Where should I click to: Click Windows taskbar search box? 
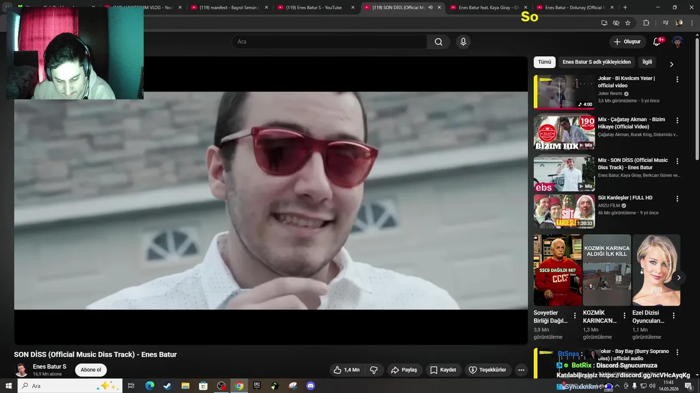click(x=70, y=386)
